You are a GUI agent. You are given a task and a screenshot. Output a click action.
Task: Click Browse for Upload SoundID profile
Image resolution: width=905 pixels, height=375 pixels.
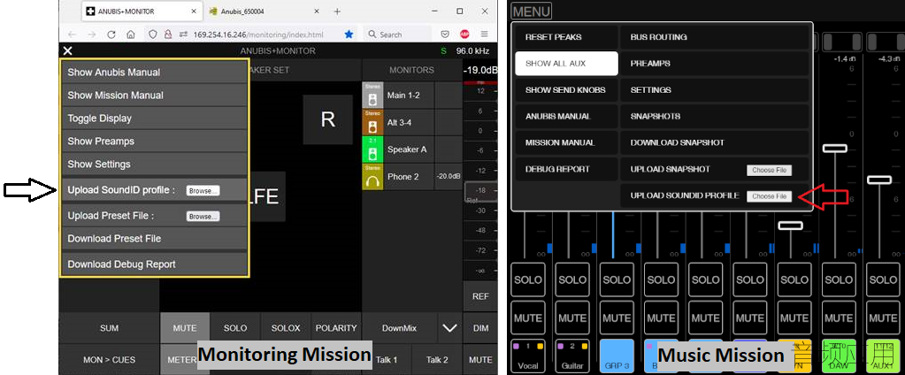(x=203, y=190)
